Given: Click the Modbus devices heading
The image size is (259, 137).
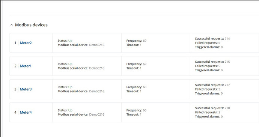Looking at the screenshot, I should click(x=31, y=25).
